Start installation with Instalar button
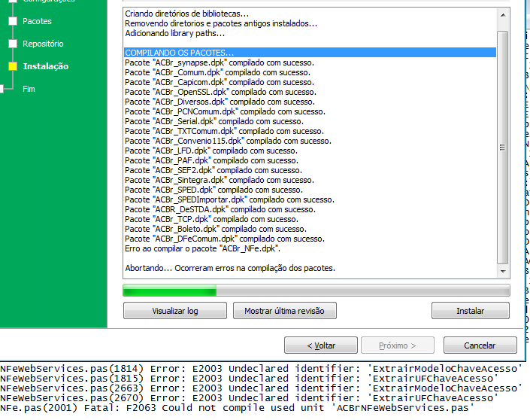Screen dimensions: 530x420 click(x=470, y=311)
